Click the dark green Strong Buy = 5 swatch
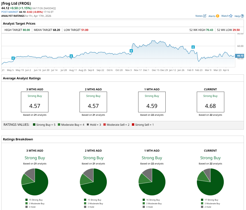The height and width of the screenshot is (210, 246). pyautogui.click(x=34, y=125)
